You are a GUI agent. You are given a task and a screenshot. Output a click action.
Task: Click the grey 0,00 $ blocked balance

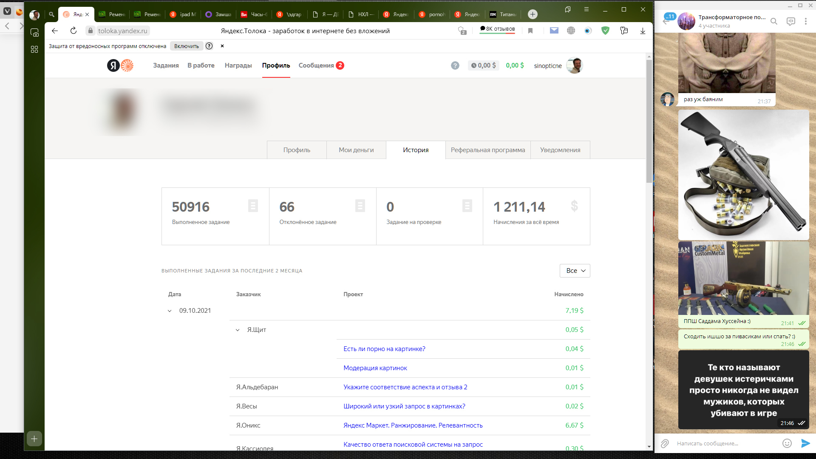click(x=483, y=65)
